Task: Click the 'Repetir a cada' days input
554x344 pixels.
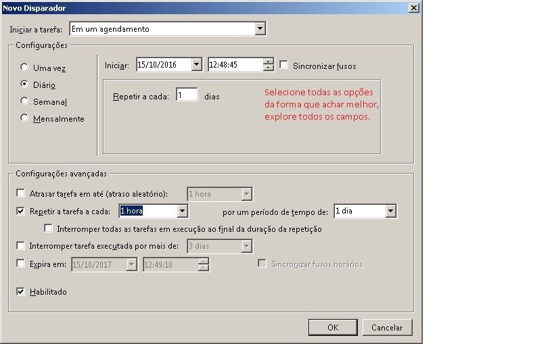Action: pyautogui.click(x=187, y=95)
